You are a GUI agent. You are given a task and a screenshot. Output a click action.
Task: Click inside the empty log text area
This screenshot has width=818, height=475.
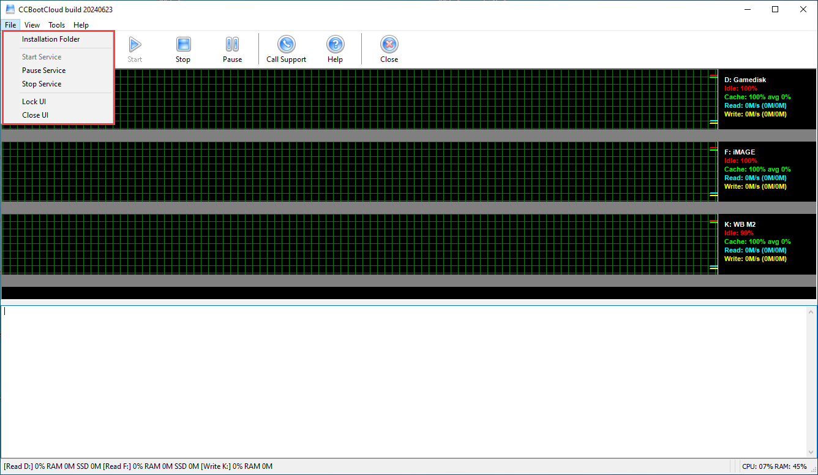click(x=404, y=380)
